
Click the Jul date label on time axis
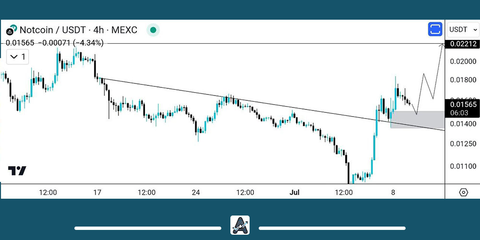(294, 192)
